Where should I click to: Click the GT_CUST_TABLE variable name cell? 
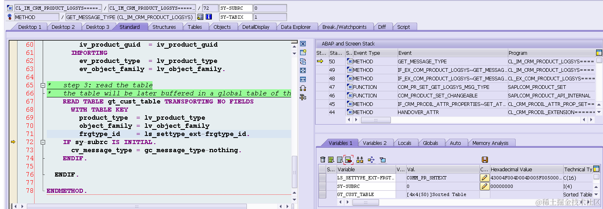(366, 195)
